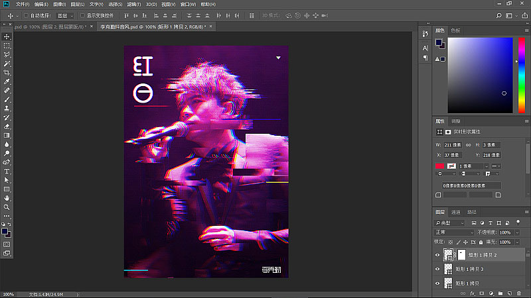Hide the 矩形 1 拷贝 3 layer

[437, 270]
